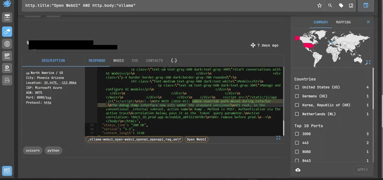Open the calendar date picker button
Viewport: 383px width, 180px height.
(x=366, y=5)
